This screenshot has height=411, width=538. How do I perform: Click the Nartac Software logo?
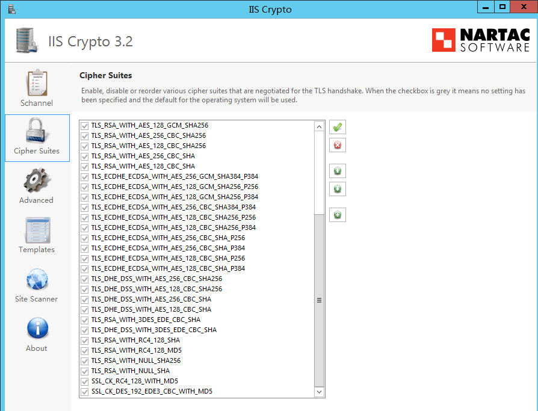tap(481, 40)
